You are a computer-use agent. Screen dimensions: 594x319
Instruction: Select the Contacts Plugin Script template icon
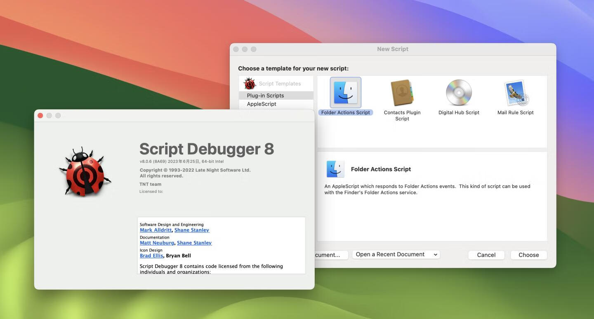tap(402, 93)
